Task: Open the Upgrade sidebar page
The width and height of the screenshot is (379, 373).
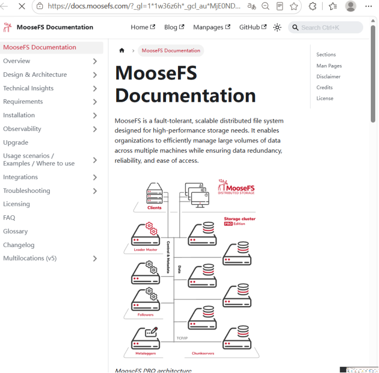Action: pyautogui.click(x=16, y=142)
